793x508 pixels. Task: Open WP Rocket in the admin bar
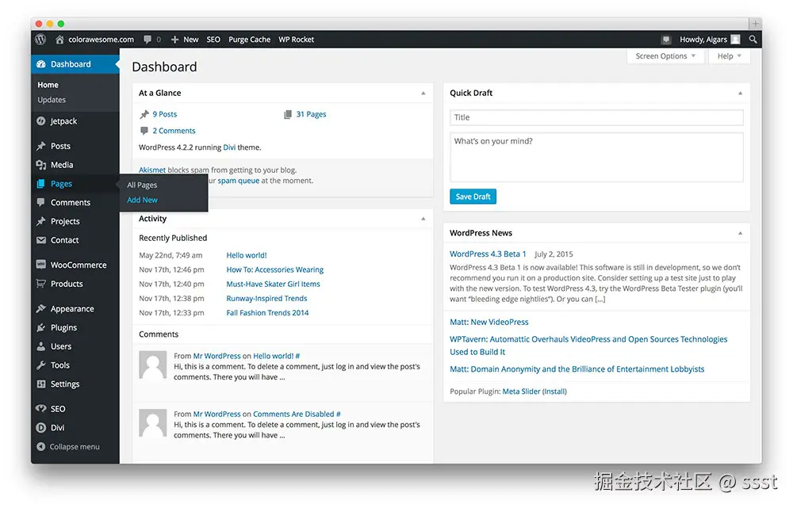297,40
